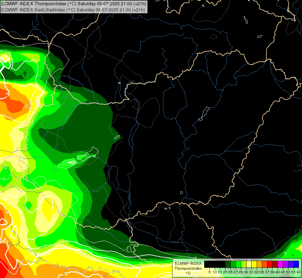Click the legend tick value '39'
The height and width of the screenshot is (278, 302).
[272, 272]
